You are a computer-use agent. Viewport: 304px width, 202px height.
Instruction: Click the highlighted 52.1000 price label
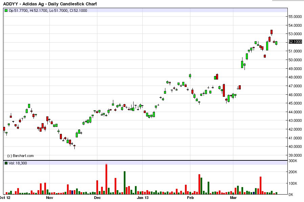(x=295, y=42)
